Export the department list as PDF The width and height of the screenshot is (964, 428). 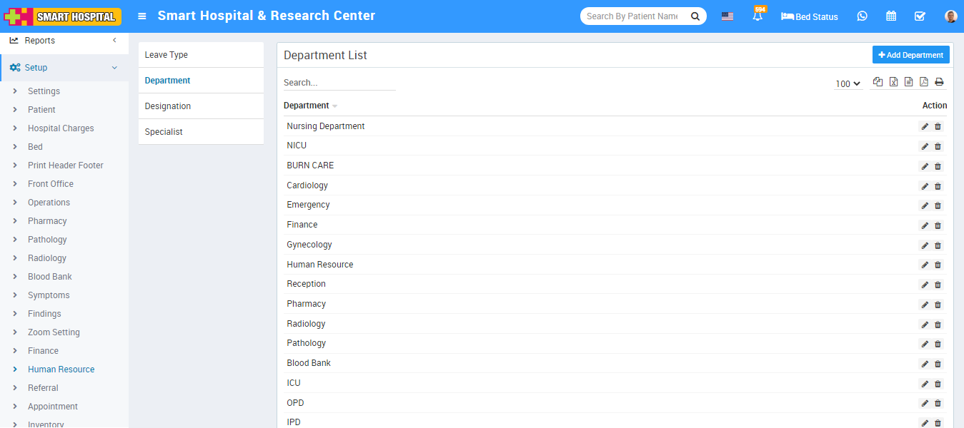click(x=923, y=82)
